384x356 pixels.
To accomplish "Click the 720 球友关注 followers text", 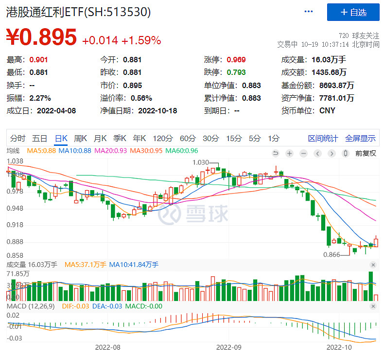I will pos(359,36).
